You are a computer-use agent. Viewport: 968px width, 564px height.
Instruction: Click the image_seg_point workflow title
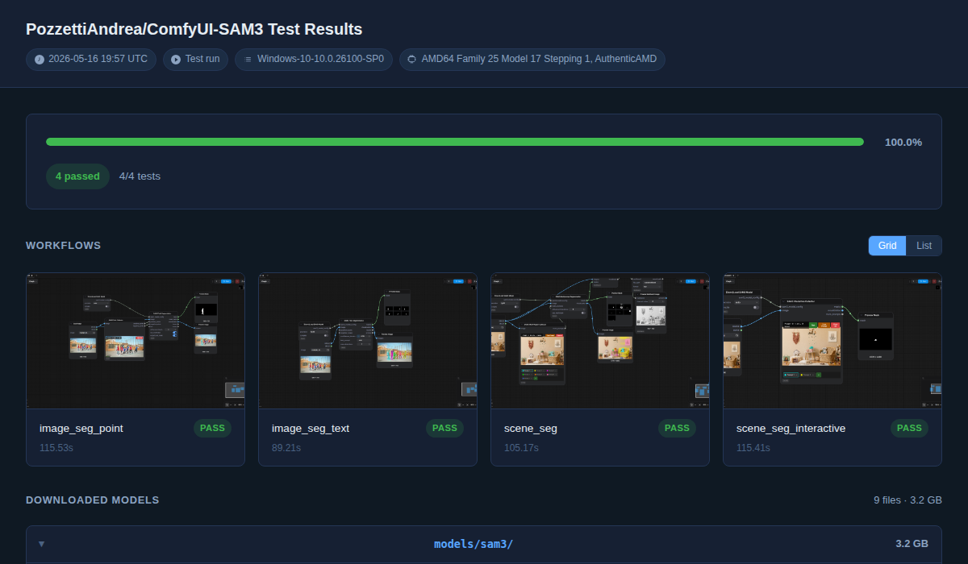click(81, 429)
